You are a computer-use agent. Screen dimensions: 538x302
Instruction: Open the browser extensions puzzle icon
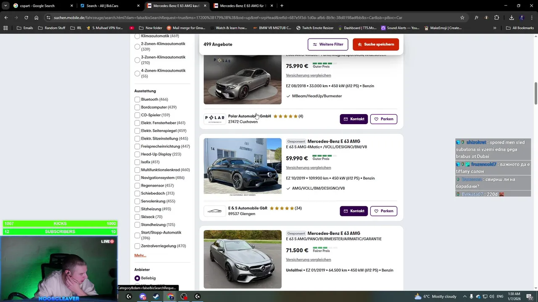pyautogui.click(x=496, y=18)
